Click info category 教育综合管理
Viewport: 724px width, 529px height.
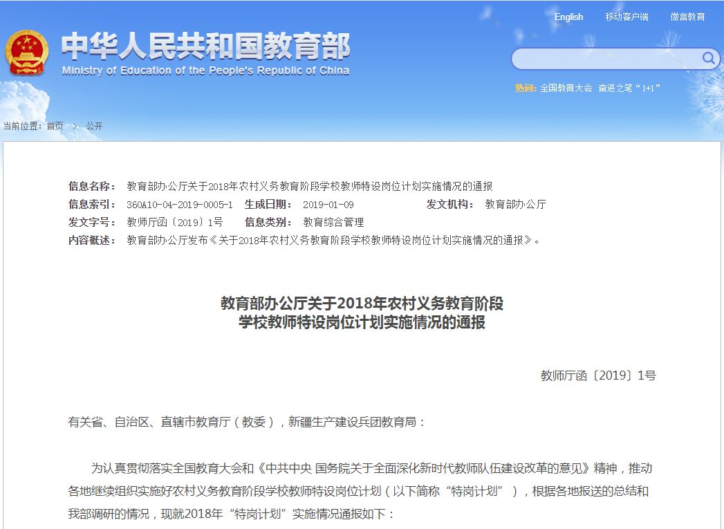tap(333, 223)
